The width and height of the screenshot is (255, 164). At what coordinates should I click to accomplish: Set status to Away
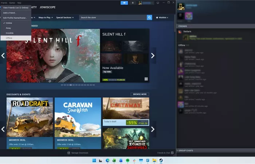(8, 28)
